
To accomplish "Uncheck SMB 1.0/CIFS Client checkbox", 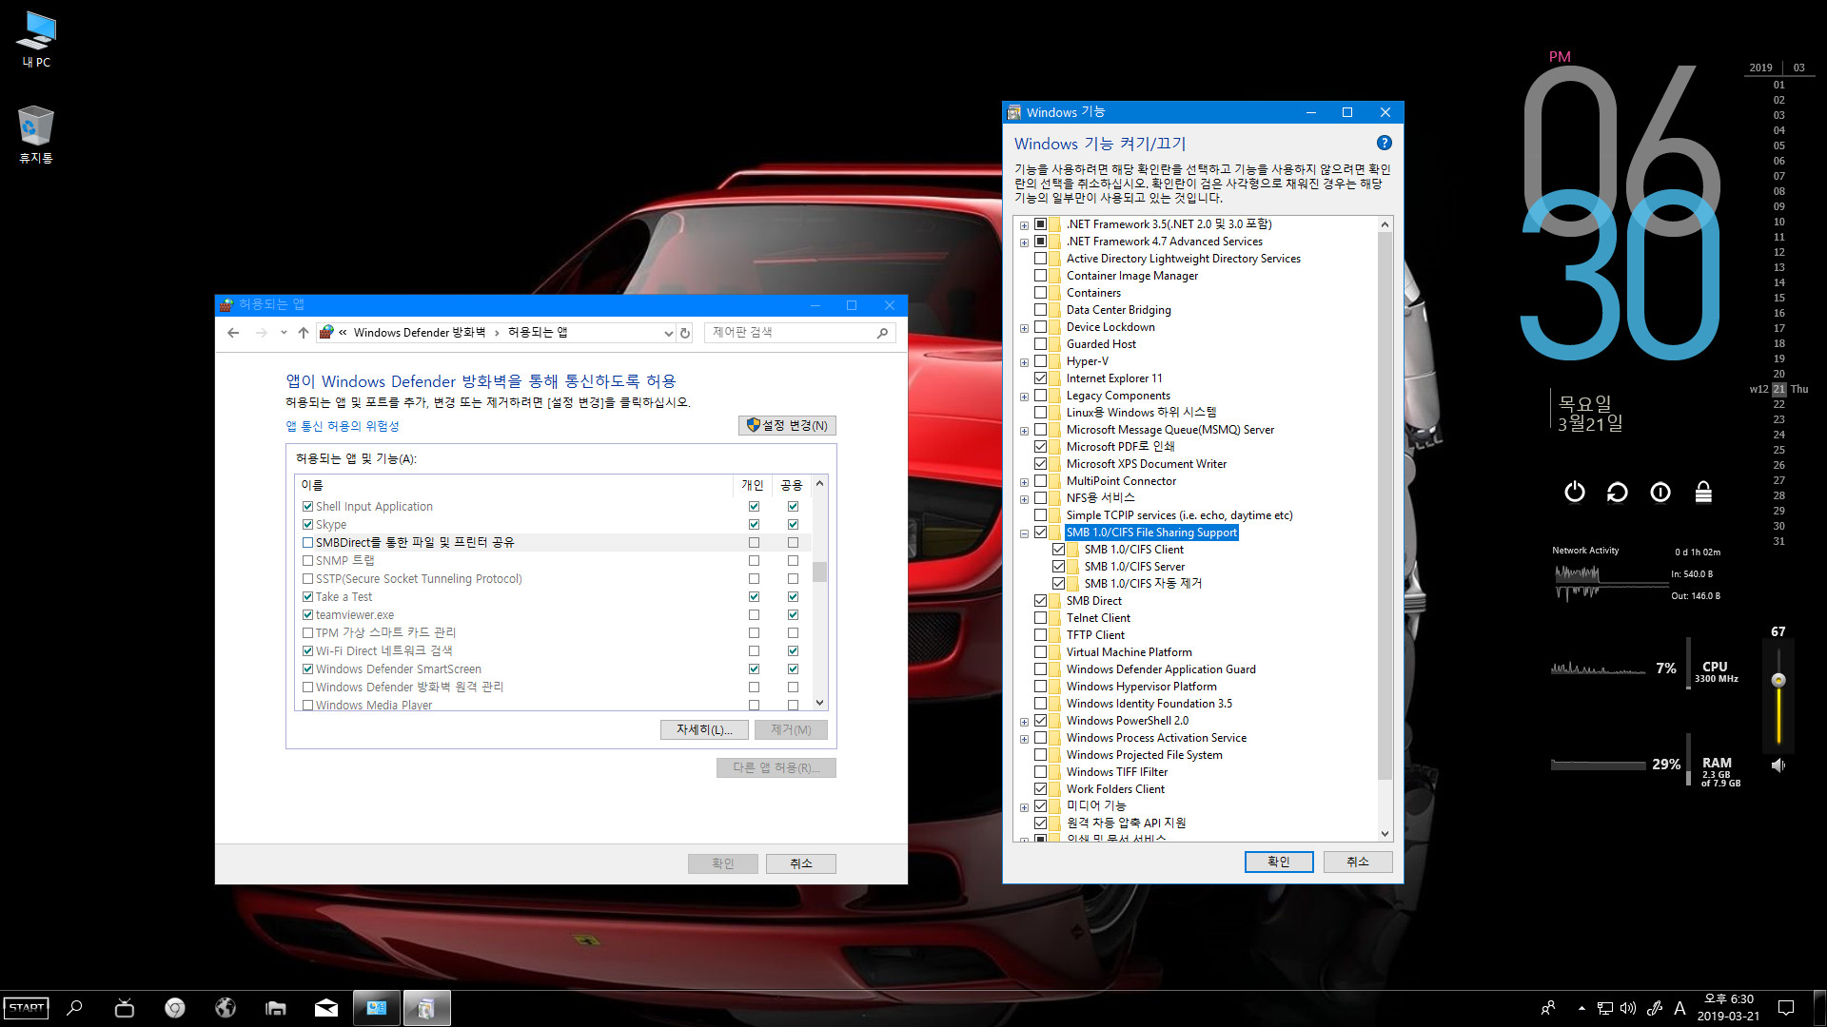I will [1058, 550].
